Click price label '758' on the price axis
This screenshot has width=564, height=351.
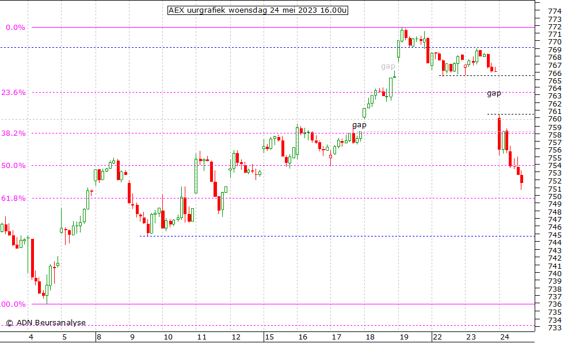[x=555, y=135]
